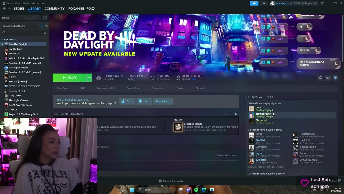Open Spotify from the taskbar
344x194 pixels.
pos(196,190)
